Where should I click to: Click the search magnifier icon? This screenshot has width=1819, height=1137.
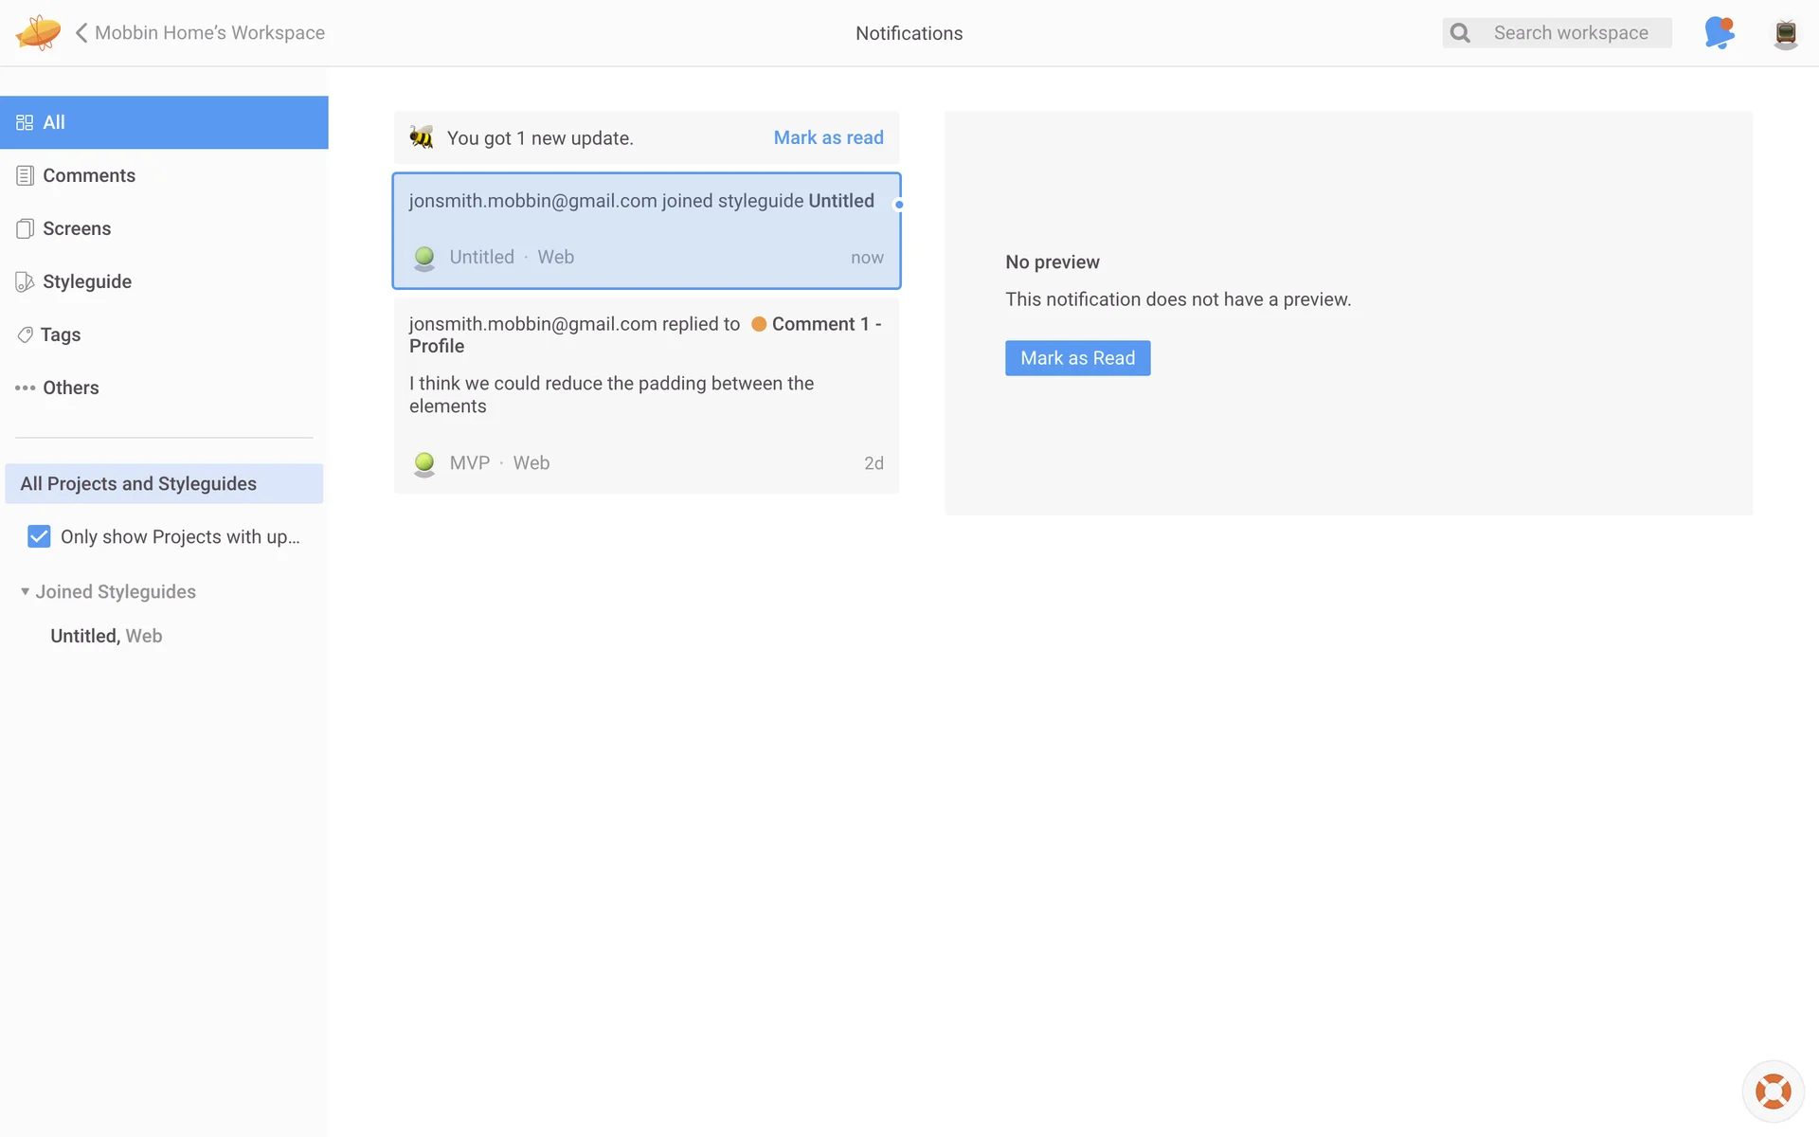pyautogui.click(x=1460, y=33)
